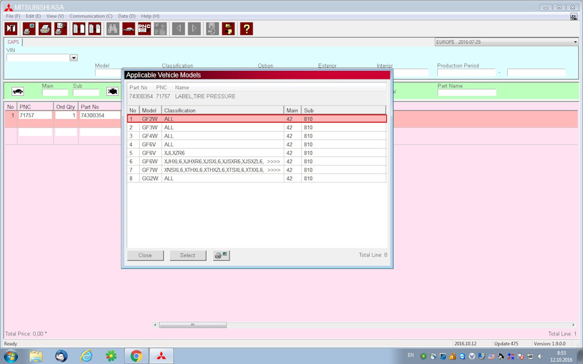Open Chrome from the Windows taskbar
Image resolution: width=583 pixels, height=364 pixels.
click(136, 356)
